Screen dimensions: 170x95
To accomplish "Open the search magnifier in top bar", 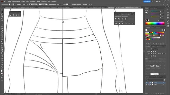I will tap(152, 1).
